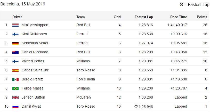Click the German flag beside Sebastian Vettel

click(15, 43)
